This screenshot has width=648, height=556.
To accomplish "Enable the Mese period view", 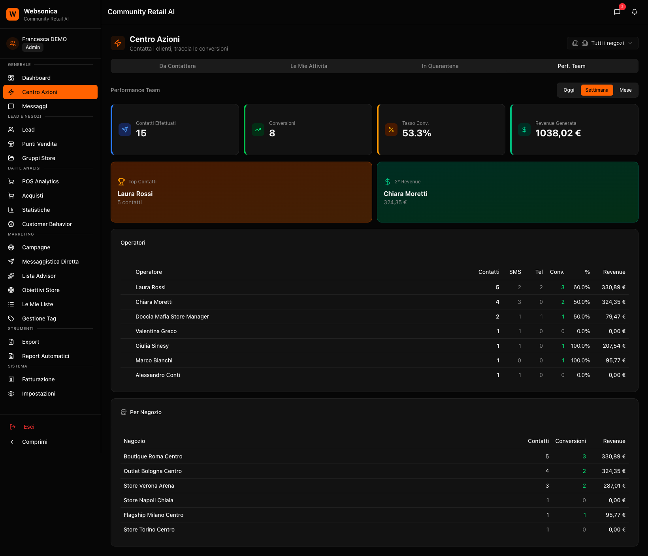I will [625, 90].
